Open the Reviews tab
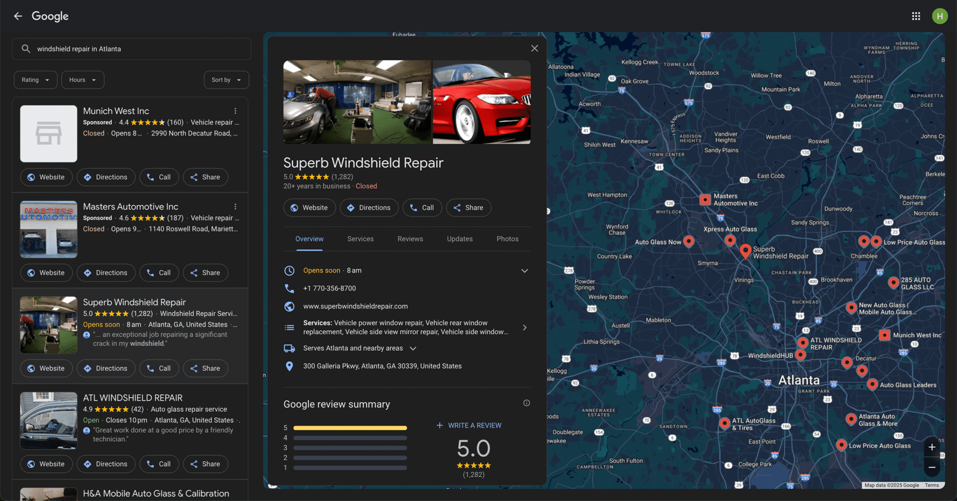Image resolution: width=957 pixels, height=501 pixels. [x=410, y=239]
